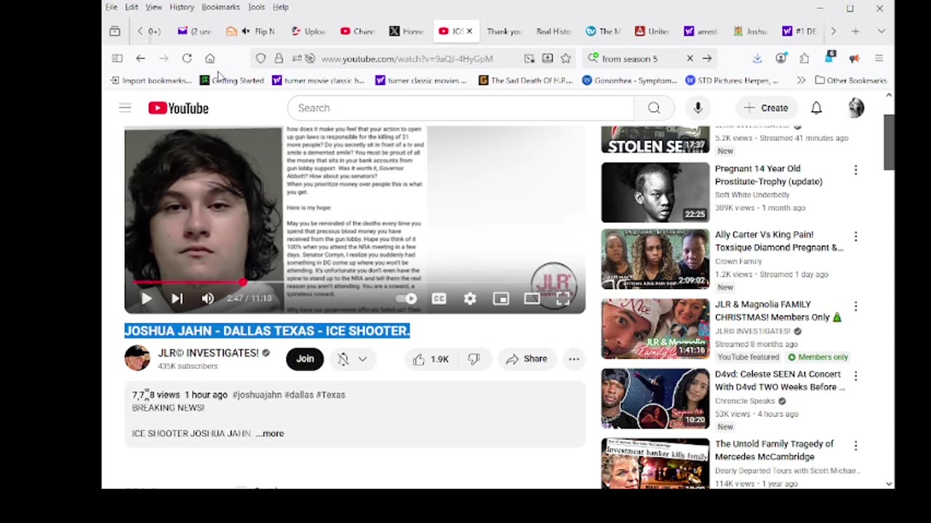Screen dimensions: 931x523
Task: Open the extensions puzzle icon
Action: (804, 58)
